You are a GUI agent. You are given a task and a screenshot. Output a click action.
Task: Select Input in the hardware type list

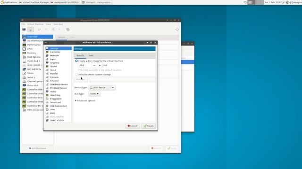click(59, 59)
